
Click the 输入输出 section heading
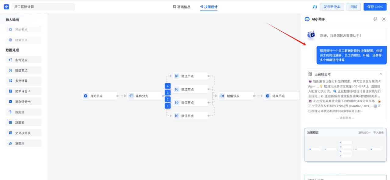pos(12,20)
